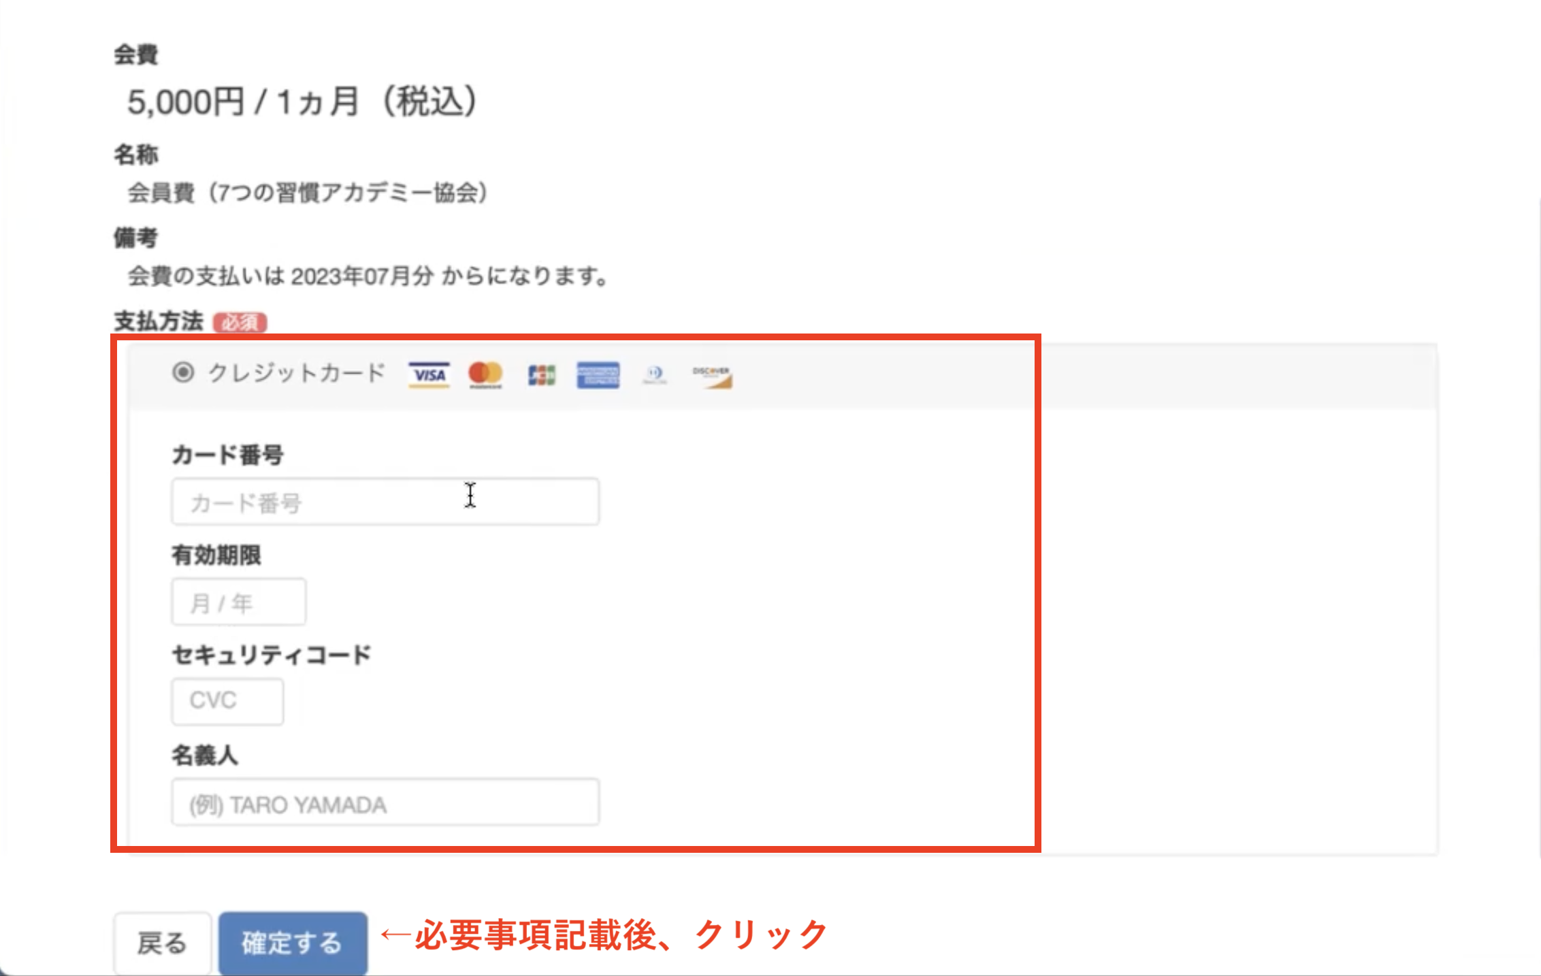Image resolution: width=1541 pixels, height=976 pixels.
Task: Click the カード番号 field label
Action: 227,455
